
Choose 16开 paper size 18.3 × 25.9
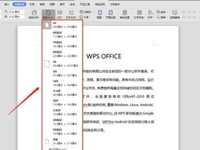click(62, 83)
